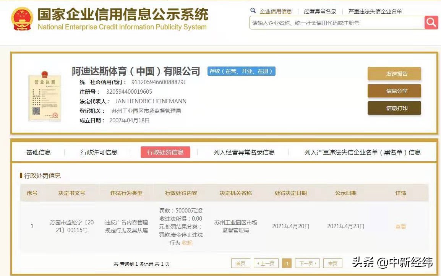Click the red search magnifier button
441x276 pixels.
pos(431,23)
